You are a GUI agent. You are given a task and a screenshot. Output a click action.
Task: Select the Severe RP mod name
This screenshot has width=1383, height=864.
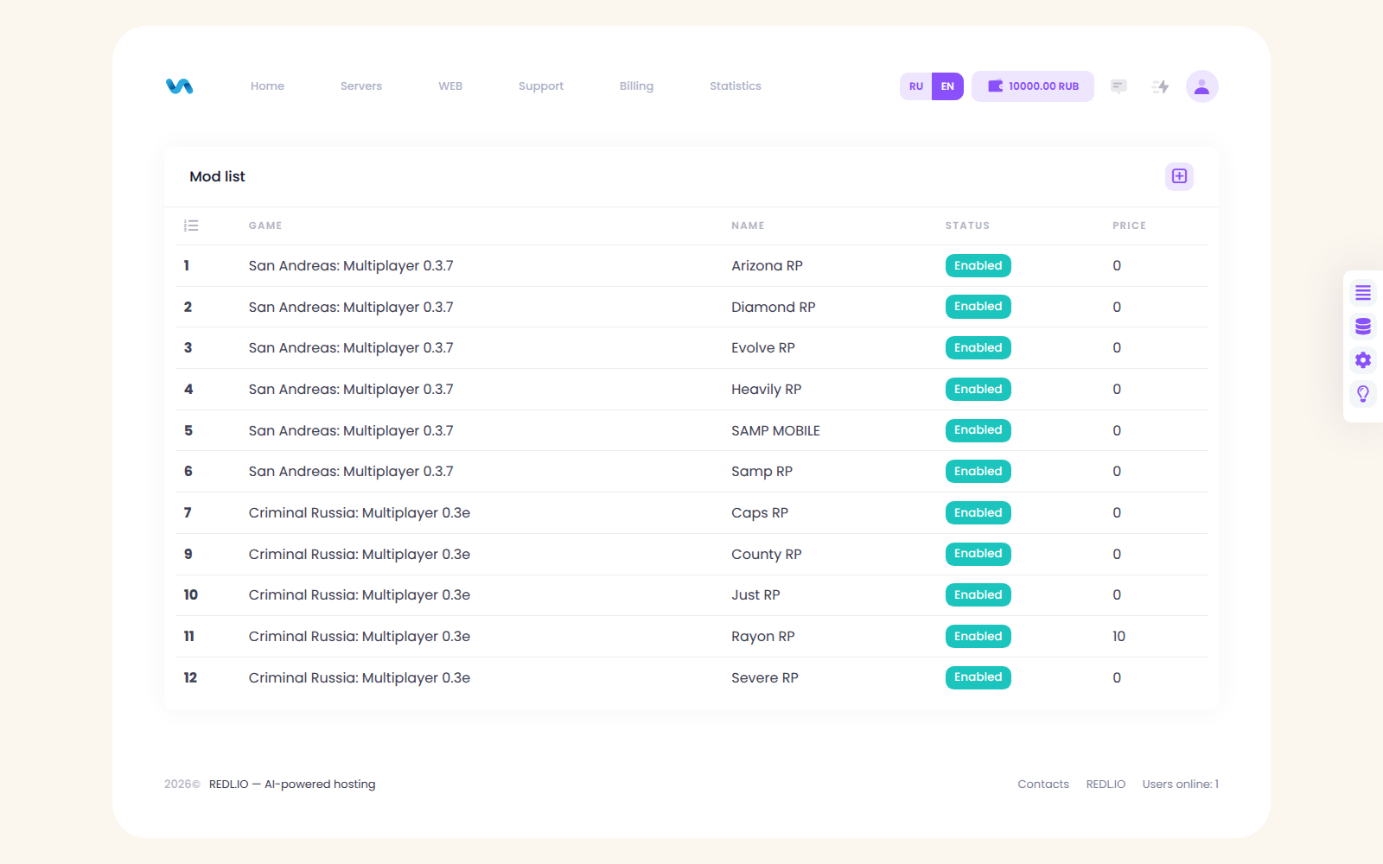point(765,678)
